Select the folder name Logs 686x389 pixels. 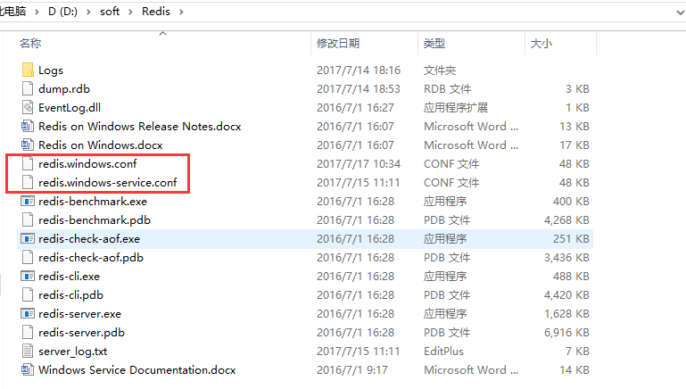[51, 70]
